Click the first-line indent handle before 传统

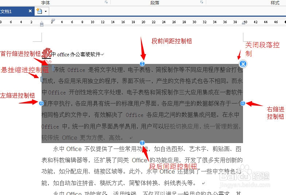(x=53, y=68)
